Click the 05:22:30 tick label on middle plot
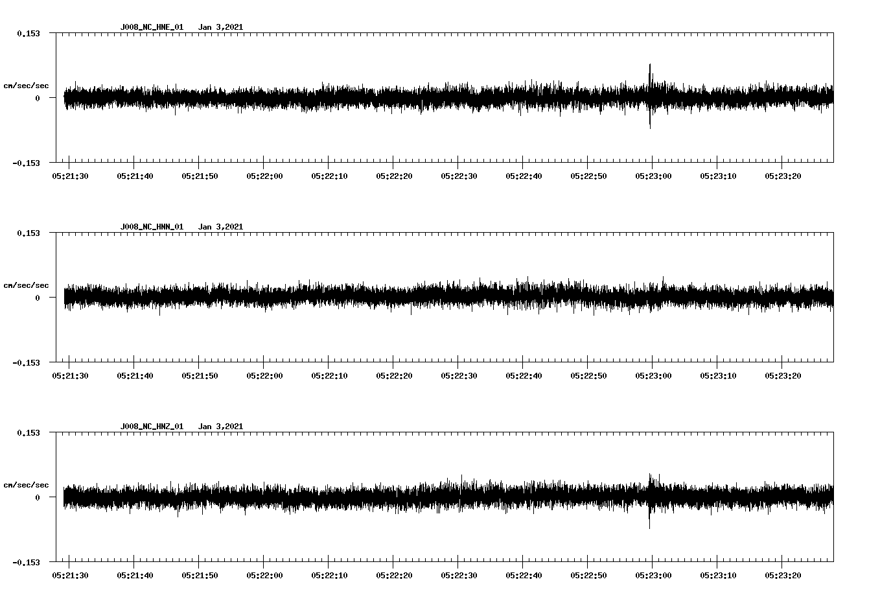The image size is (880, 599). click(459, 375)
